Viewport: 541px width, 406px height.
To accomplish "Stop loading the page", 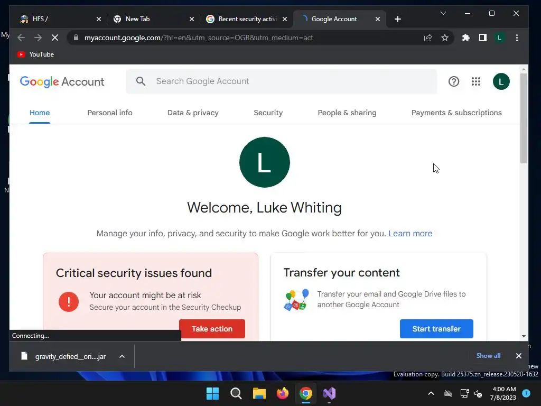I will [x=55, y=38].
